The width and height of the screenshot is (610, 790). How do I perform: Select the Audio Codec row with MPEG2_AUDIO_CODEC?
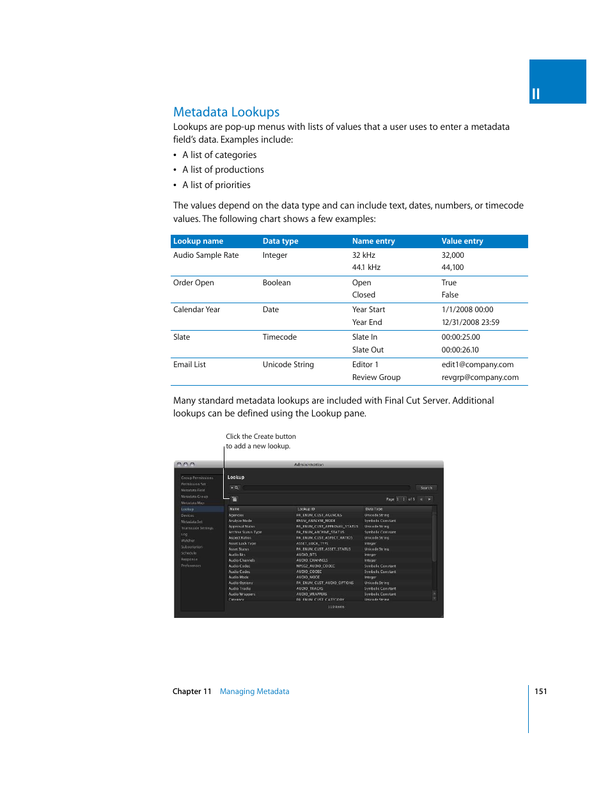(330, 566)
